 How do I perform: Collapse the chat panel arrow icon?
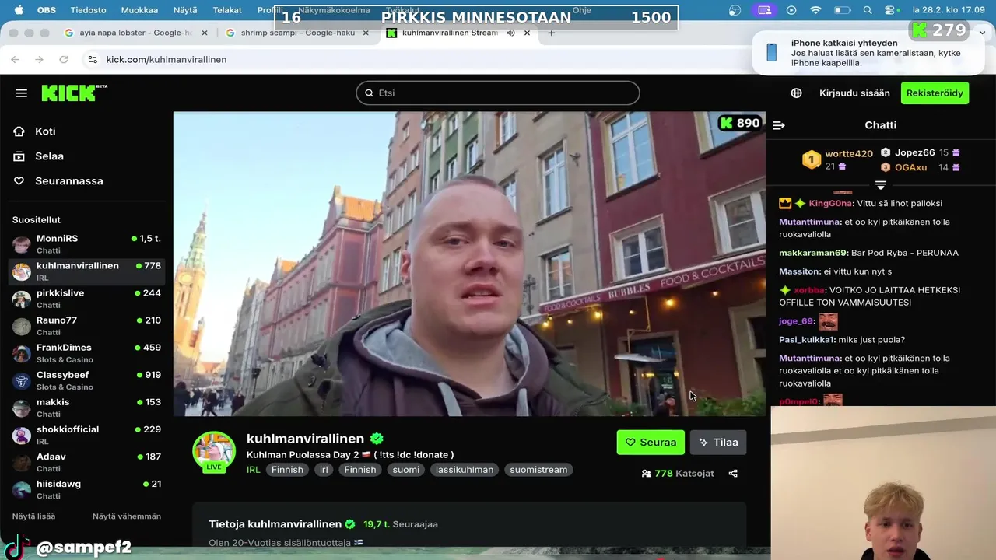pos(779,125)
